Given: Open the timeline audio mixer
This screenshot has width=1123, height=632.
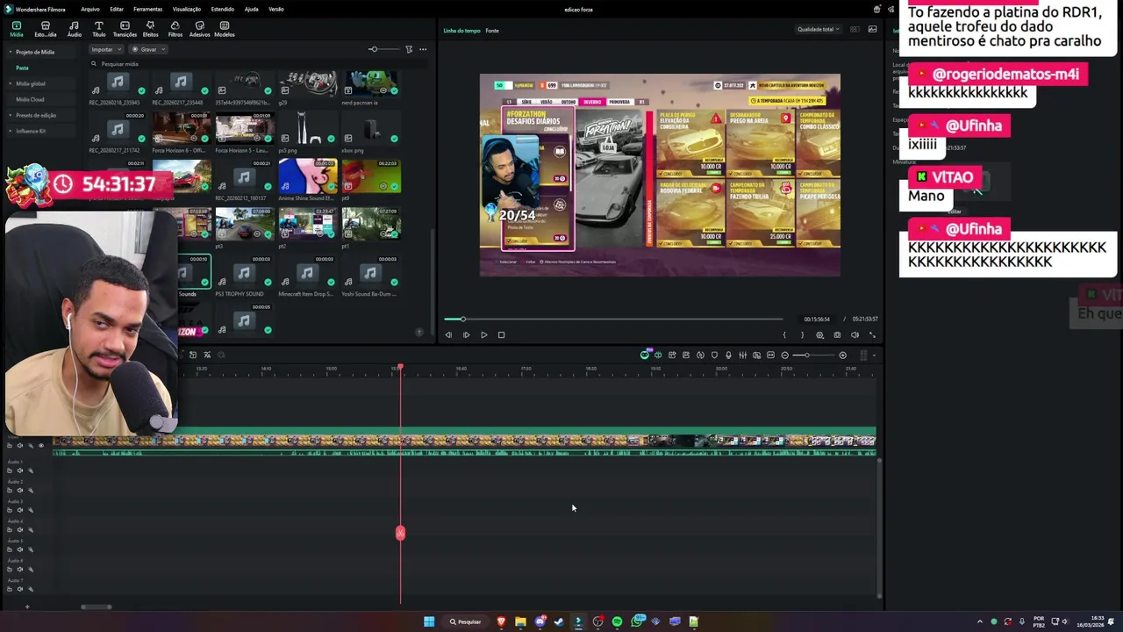Looking at the screenshot, I should coord(742,355).
